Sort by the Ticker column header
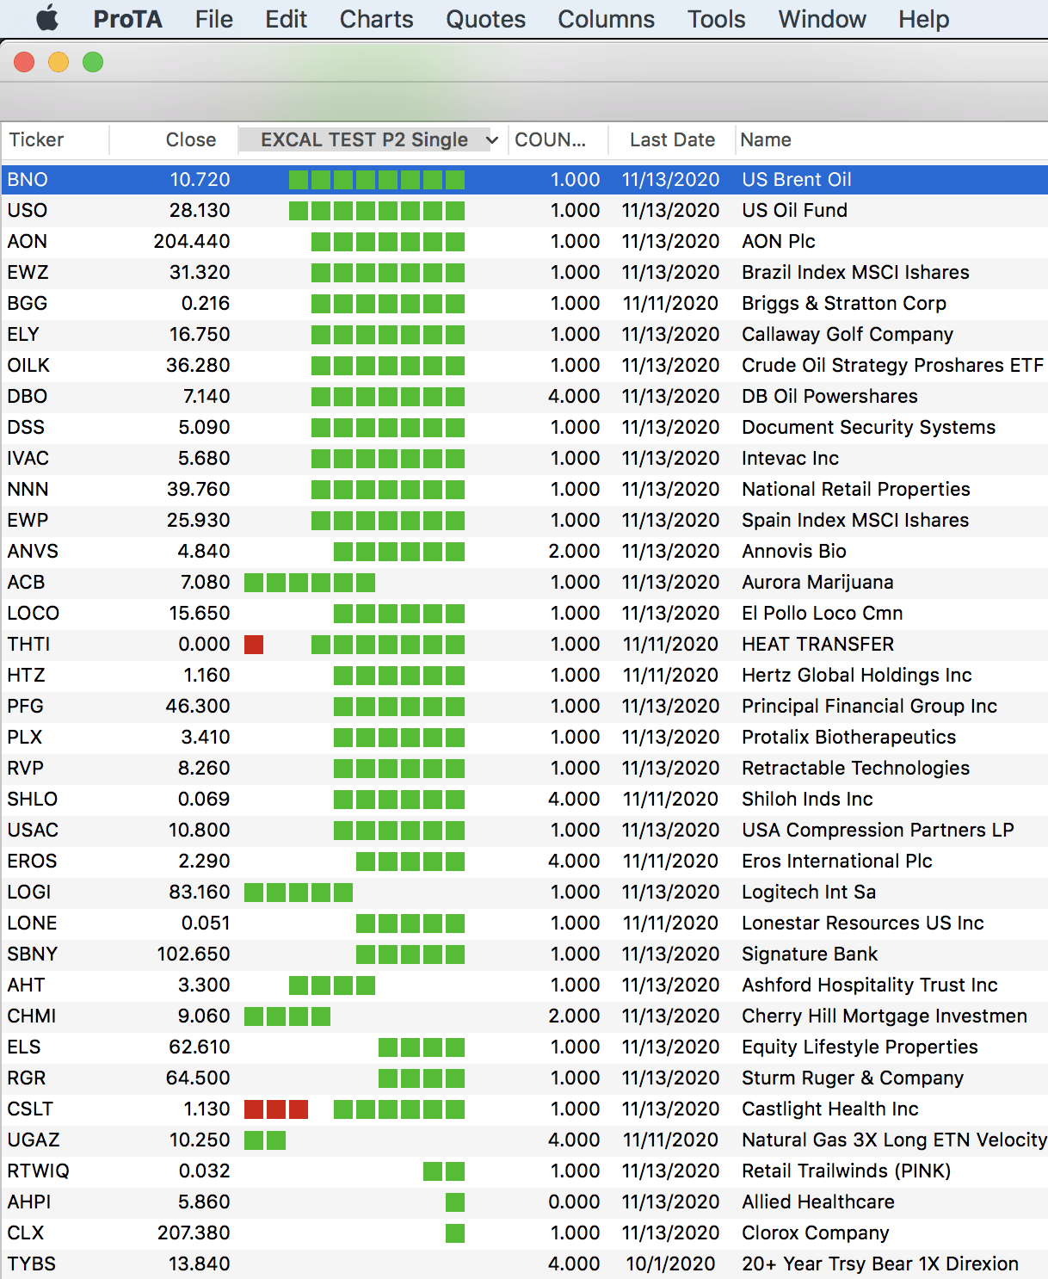The image size is (1048, 1279). 37,140
